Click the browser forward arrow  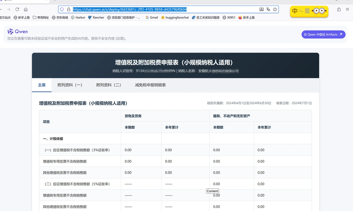pyautogui.click(x=9, y=9)
